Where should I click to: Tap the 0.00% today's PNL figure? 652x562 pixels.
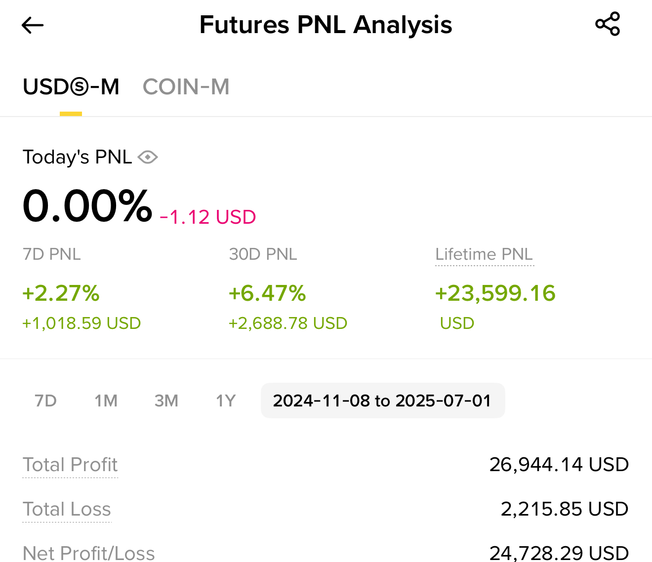coord(87,206)
